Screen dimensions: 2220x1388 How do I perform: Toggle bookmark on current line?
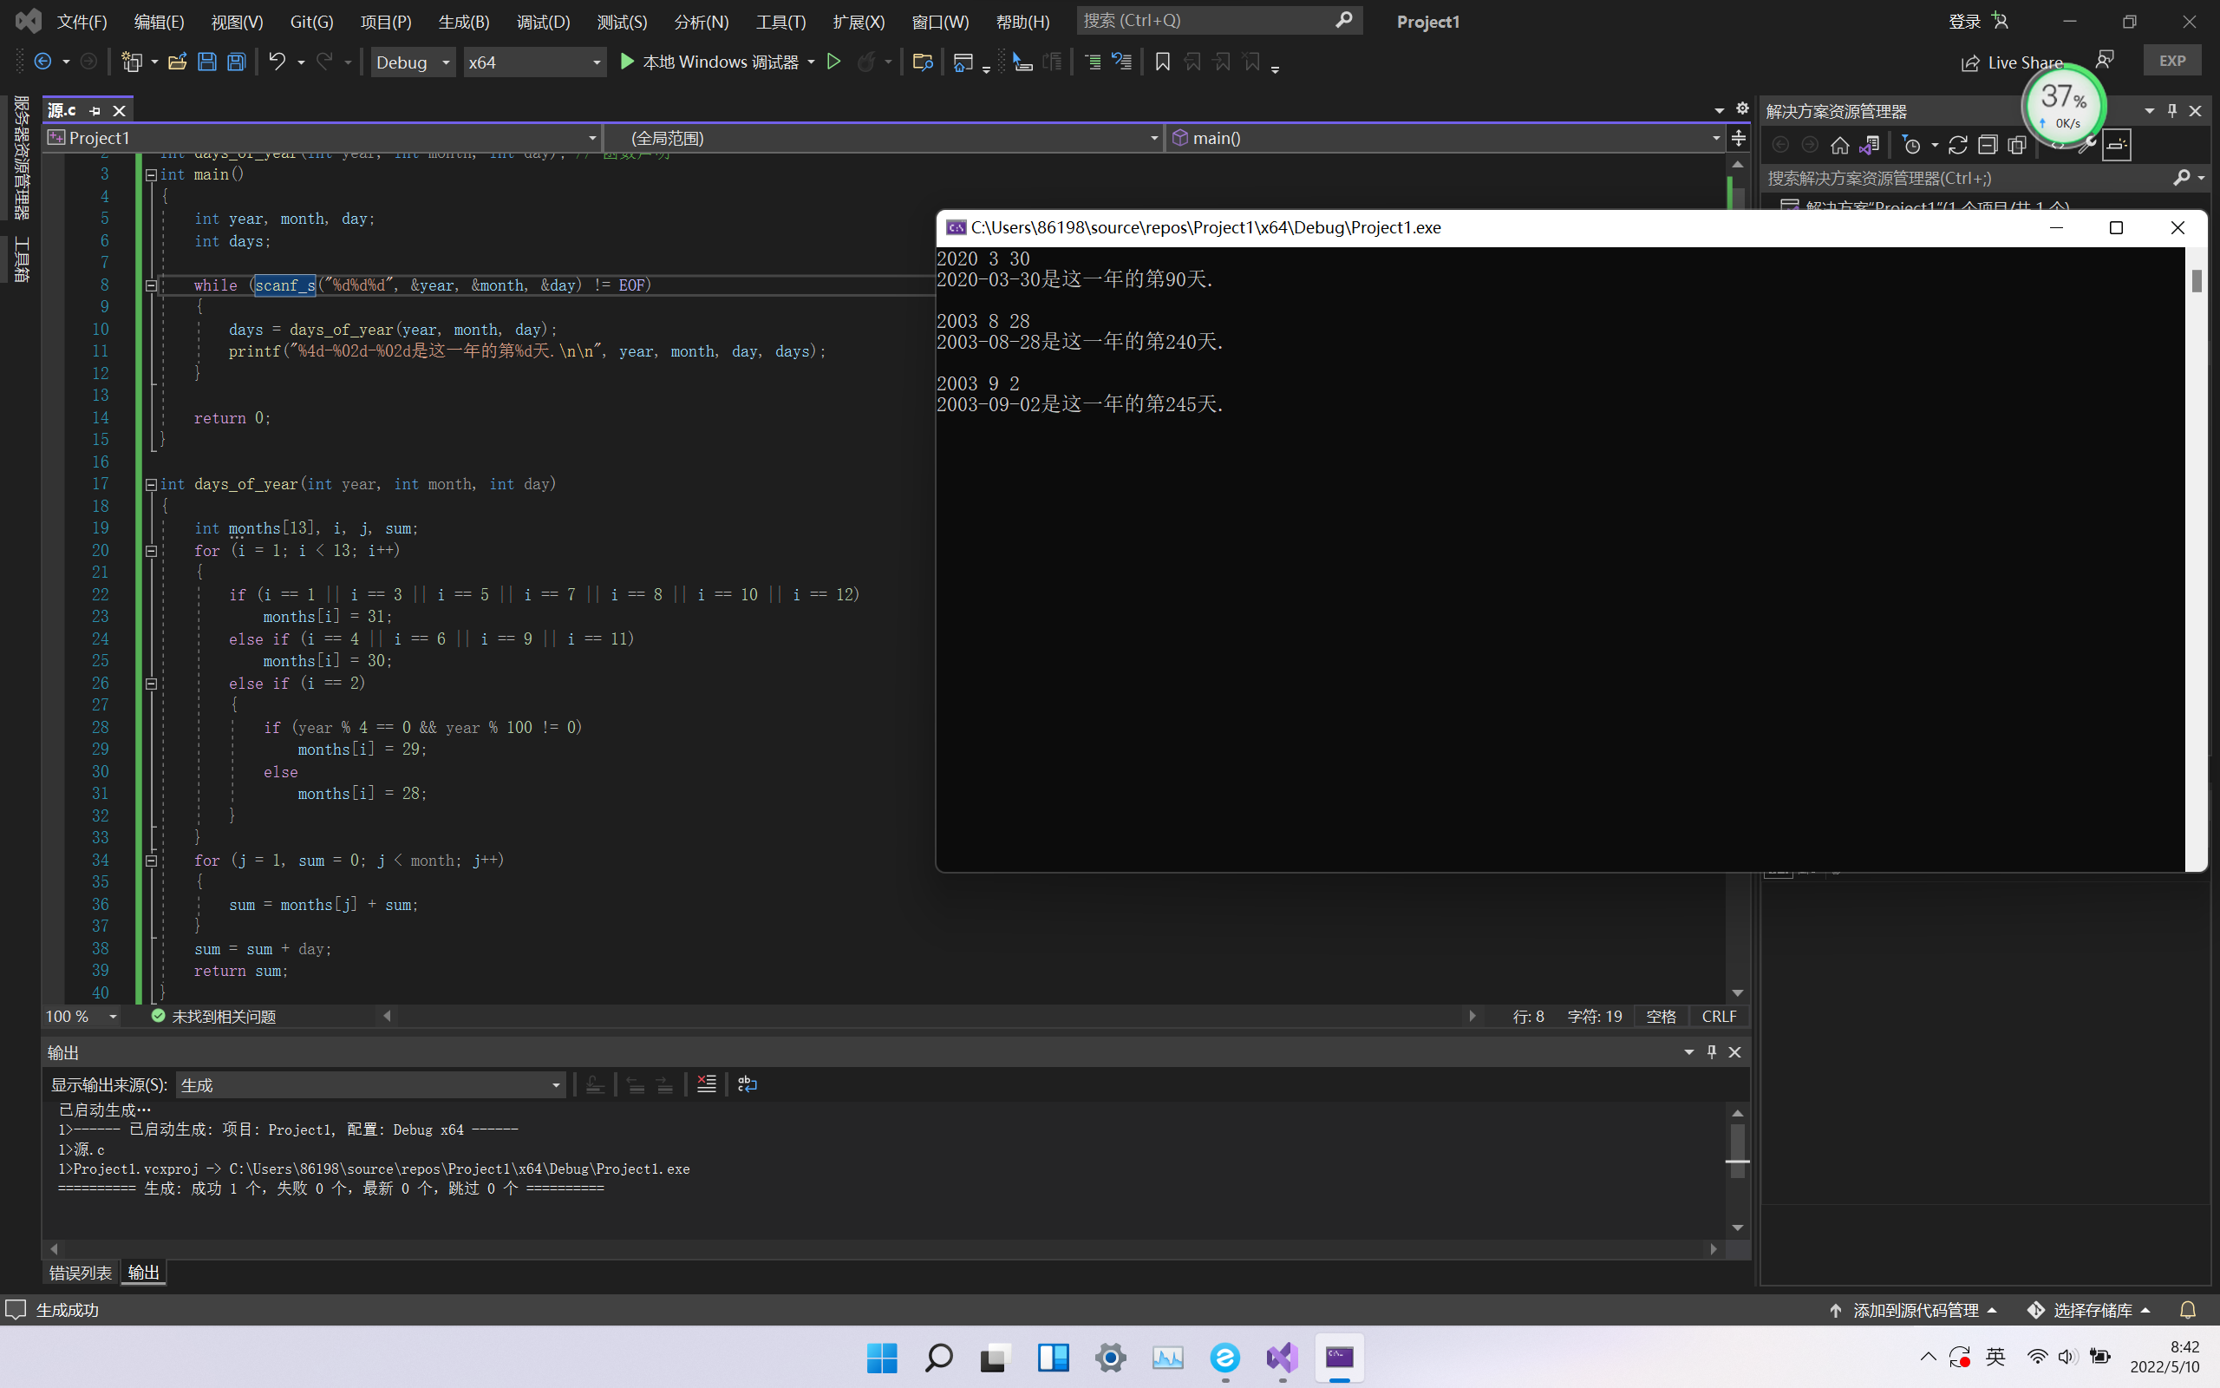1162,62
